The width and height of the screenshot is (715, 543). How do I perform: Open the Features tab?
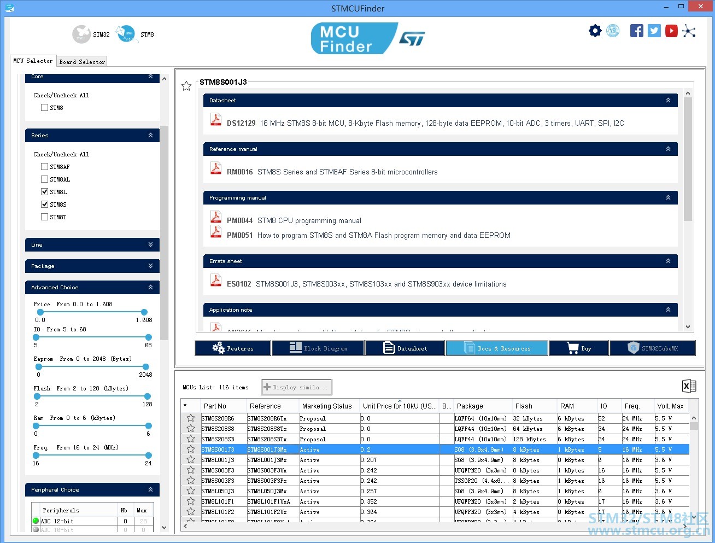tap(233, 348)
